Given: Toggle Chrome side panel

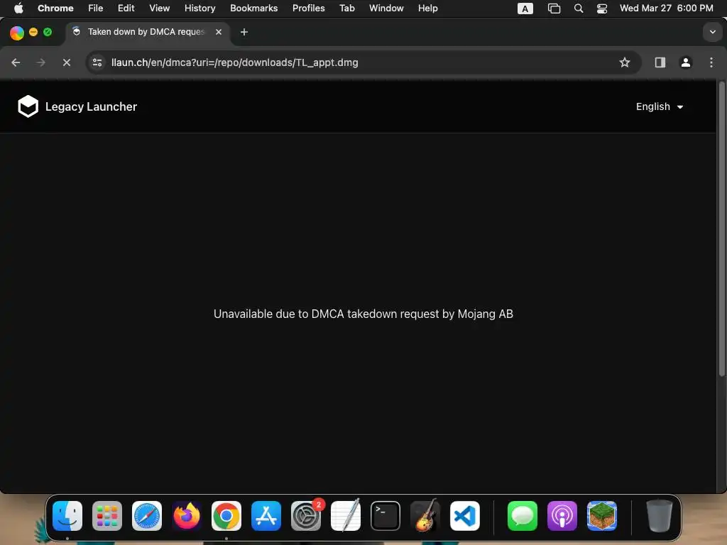Looking at the screenshot, I should pyautogui.click(x=660, y=62).
